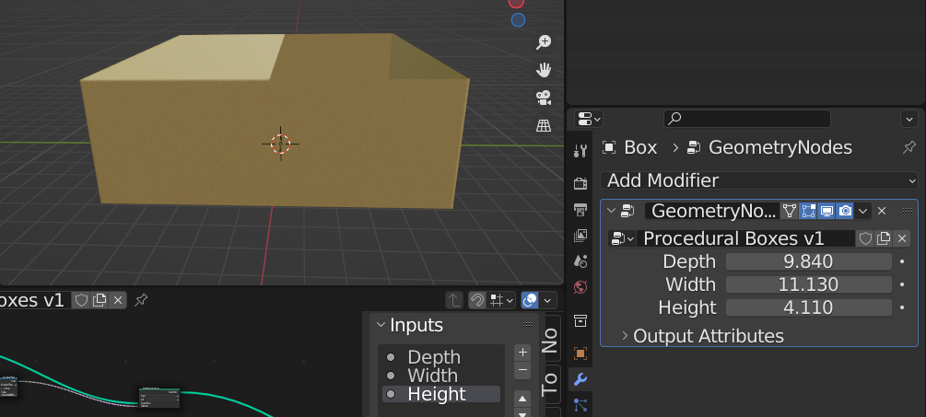Remove the GeometryNodes modifier
Viewport: 926px width, 417px height.
tap(882, 211)
